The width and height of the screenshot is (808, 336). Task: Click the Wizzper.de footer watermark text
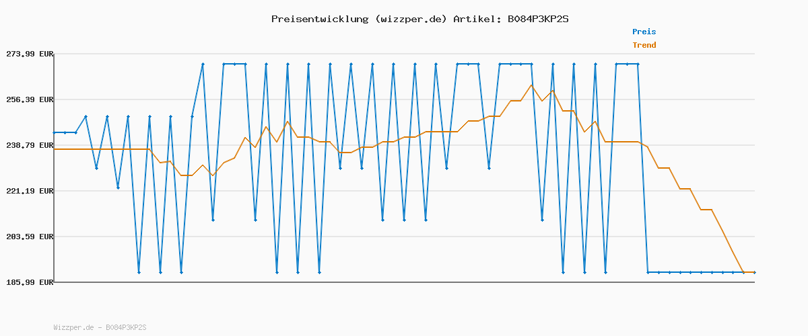[100, 327]
